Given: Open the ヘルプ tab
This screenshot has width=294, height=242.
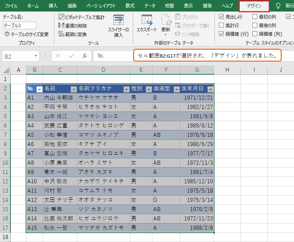Looking at the screenshot, I should pyautogui.click(x=227, y=6).
